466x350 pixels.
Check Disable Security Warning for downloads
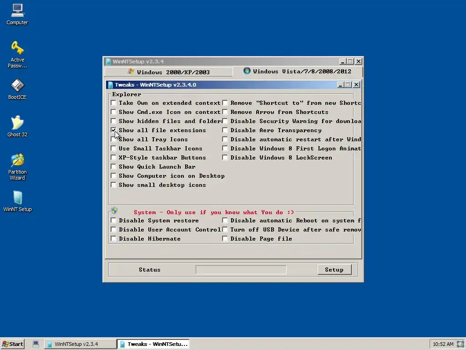pos(225,121)
